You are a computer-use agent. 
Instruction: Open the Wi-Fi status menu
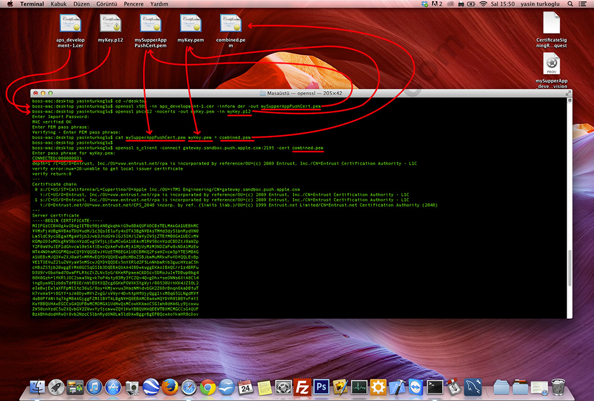click(483, 4)
